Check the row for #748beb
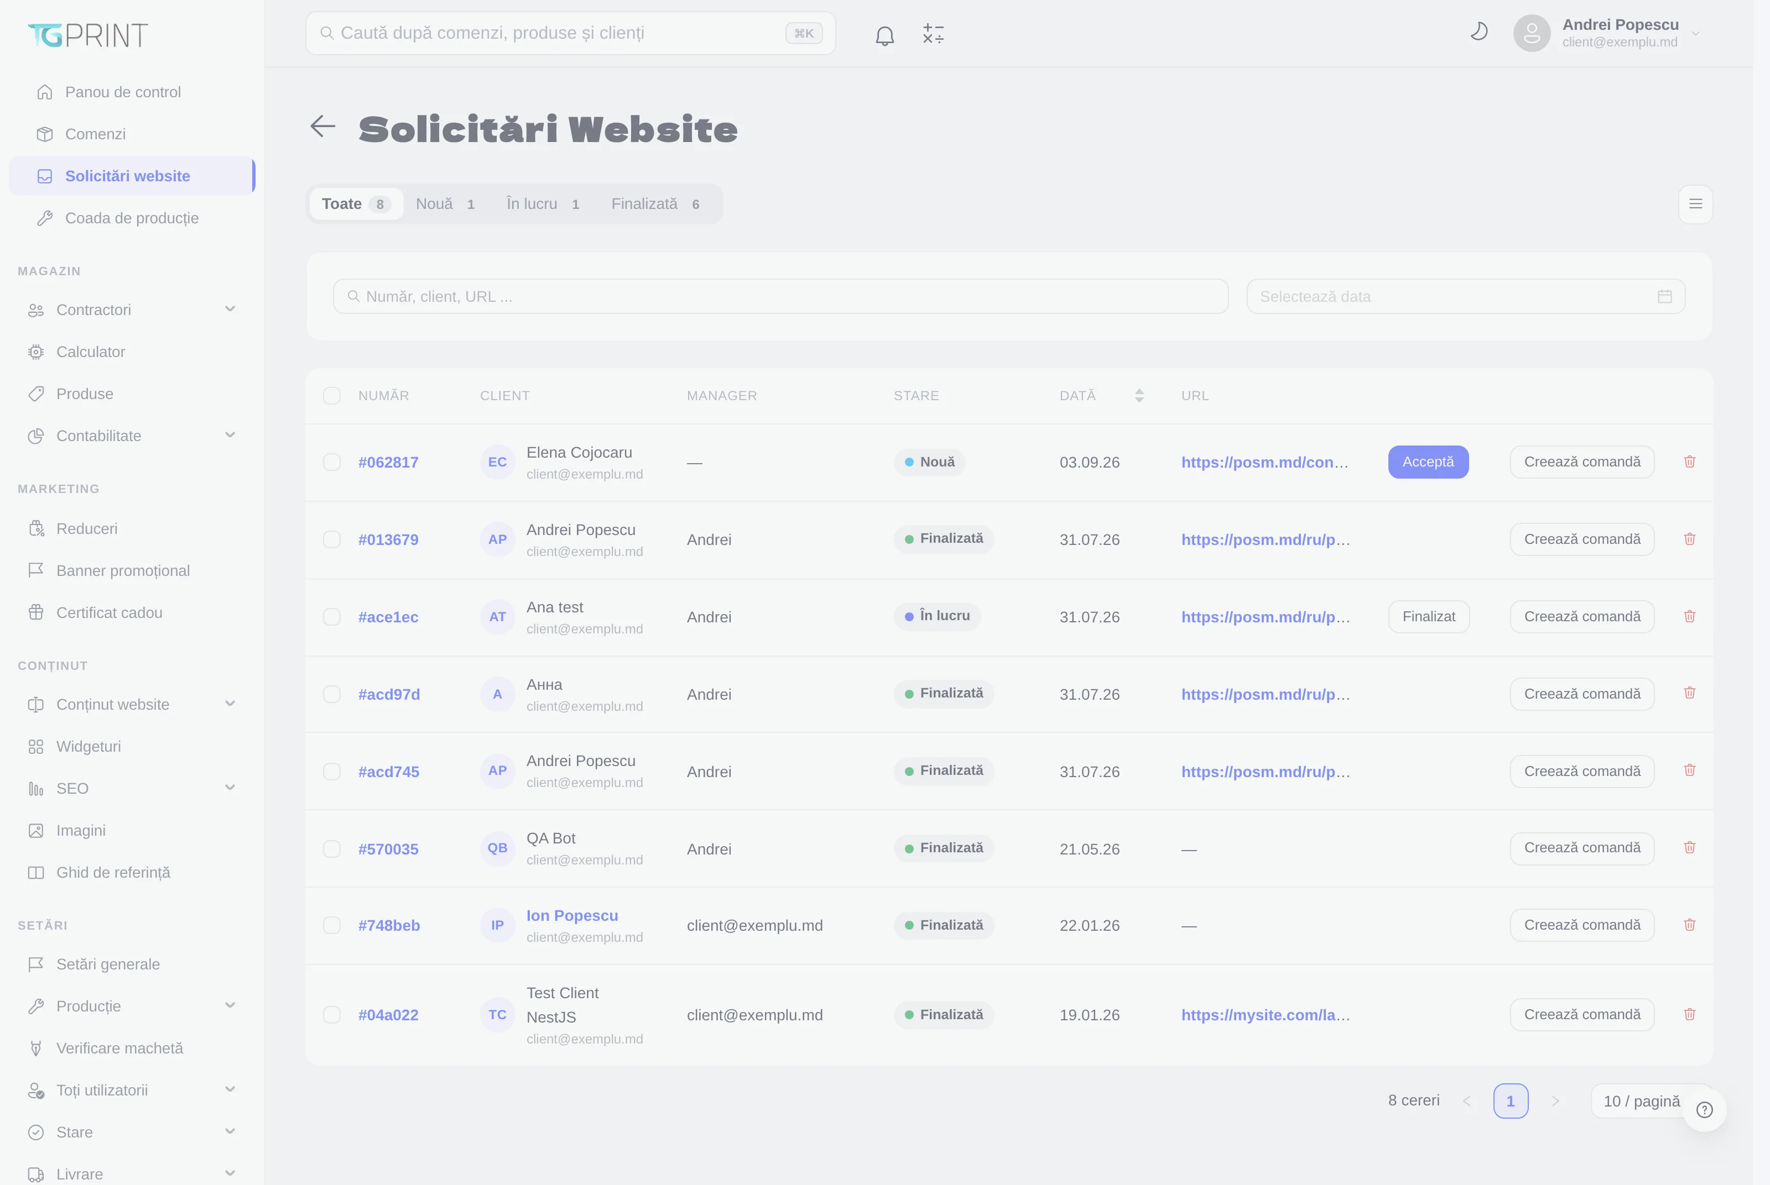The height and width of the screenshot is (1185, 1770). click(332, 925)
